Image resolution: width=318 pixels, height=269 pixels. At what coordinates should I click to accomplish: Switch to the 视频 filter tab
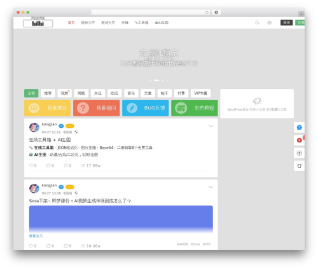pos(64,93)
